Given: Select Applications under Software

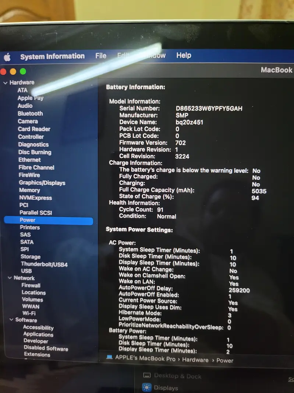Looking at the screenshot, I should pos(38,334).
